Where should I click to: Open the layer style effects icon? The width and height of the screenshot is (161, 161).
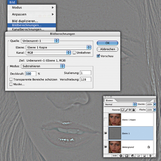coord(121,156)
